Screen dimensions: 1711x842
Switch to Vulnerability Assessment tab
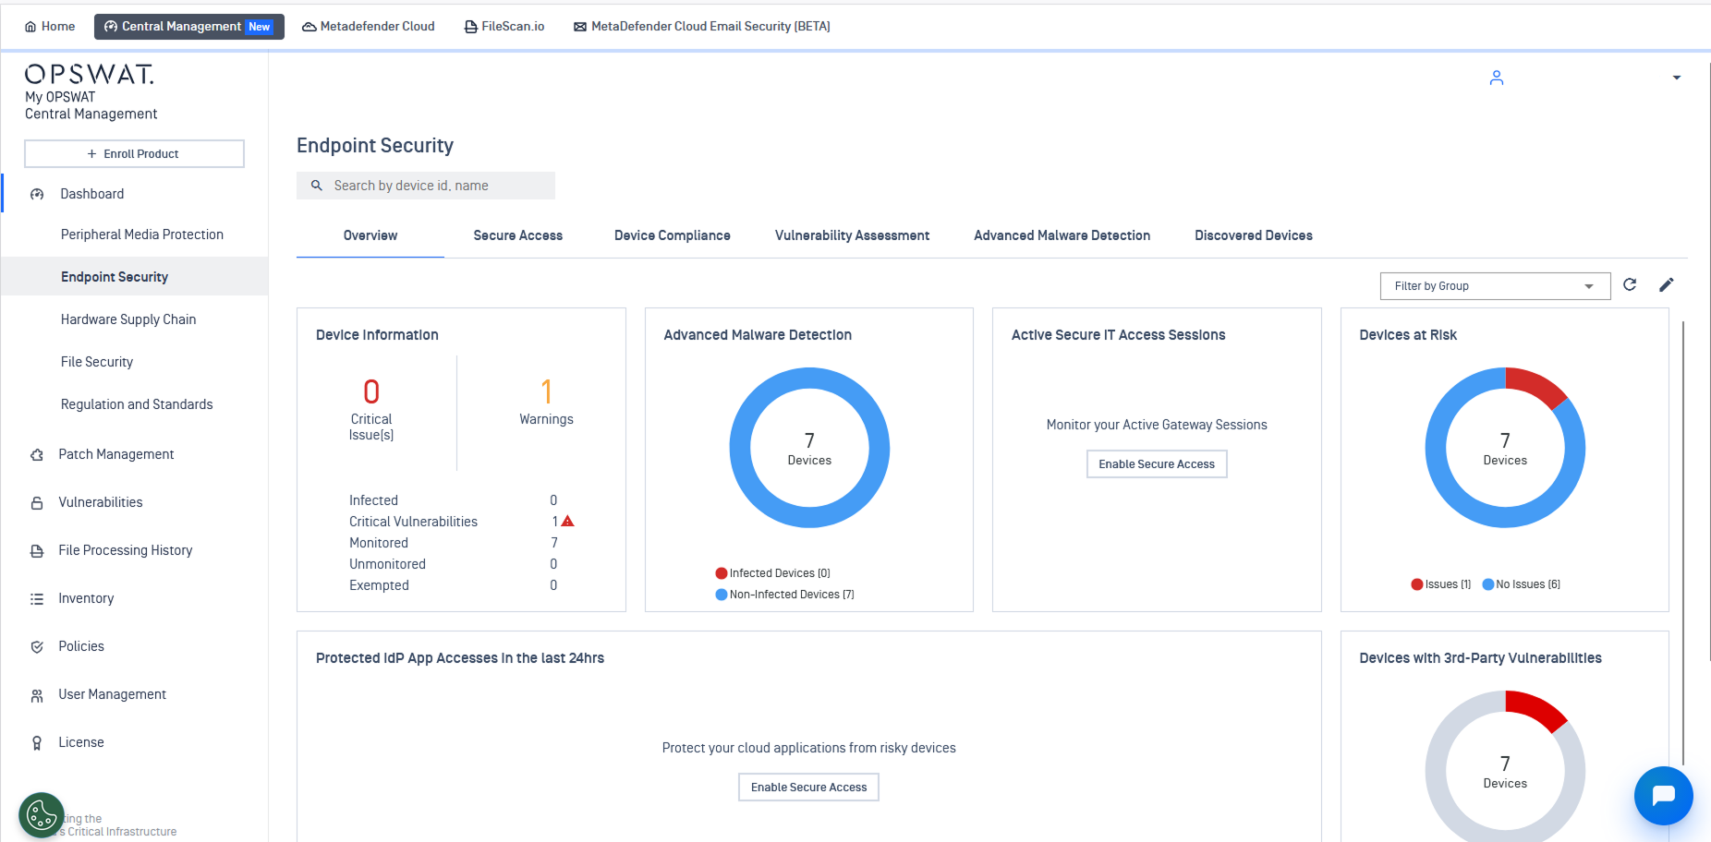point(852,235)
